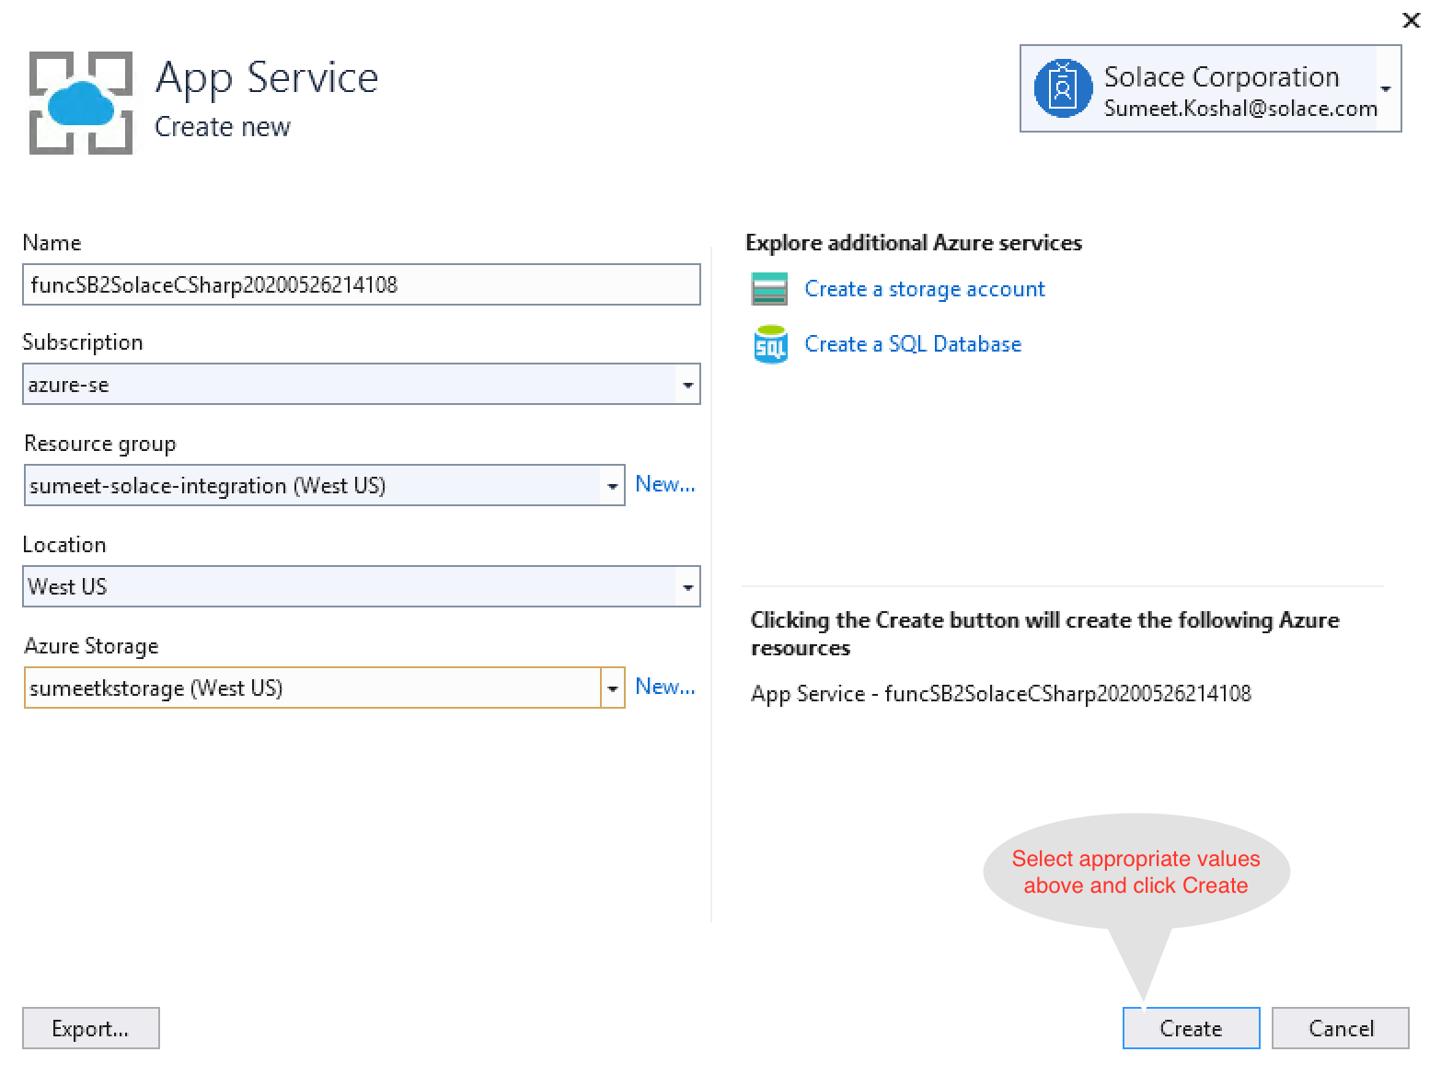The width and height of the screenshot is (1441, 1075).
Task: Click the SQL Database icon
Action: click(770, 344)
